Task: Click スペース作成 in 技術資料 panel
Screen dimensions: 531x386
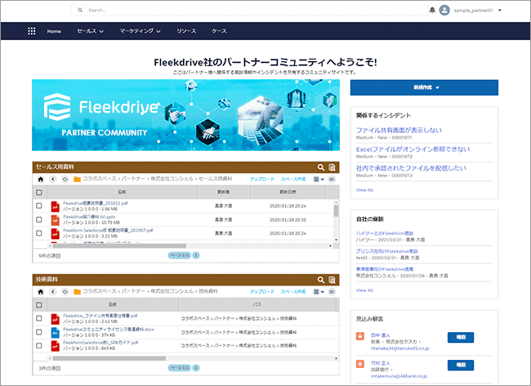Action: pos(293,291)
